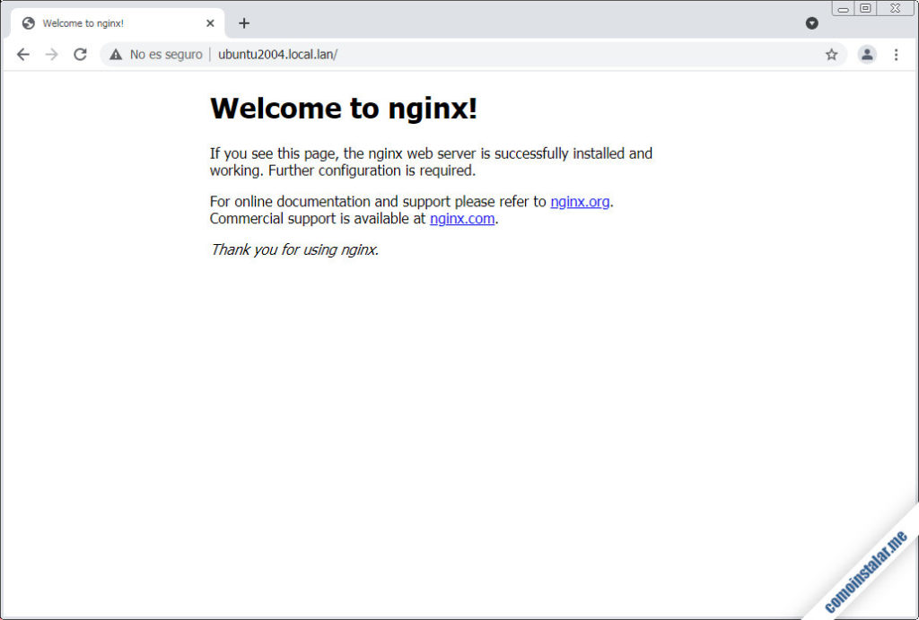Click the back navigation arrow
The height and width of the screenshot is (620, 919).
point(23,54)
